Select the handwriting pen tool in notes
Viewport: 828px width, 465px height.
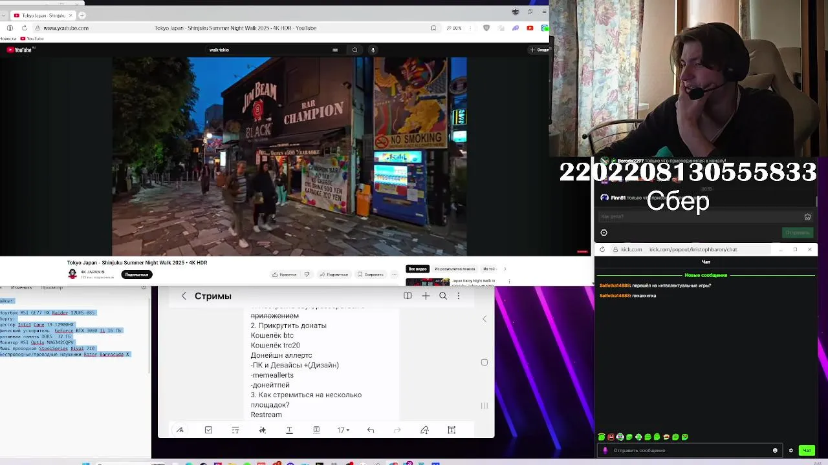tap(180, 430)
